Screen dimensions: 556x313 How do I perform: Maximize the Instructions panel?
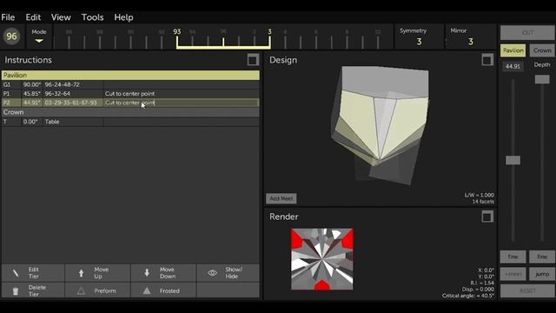(x=253, y=60)
